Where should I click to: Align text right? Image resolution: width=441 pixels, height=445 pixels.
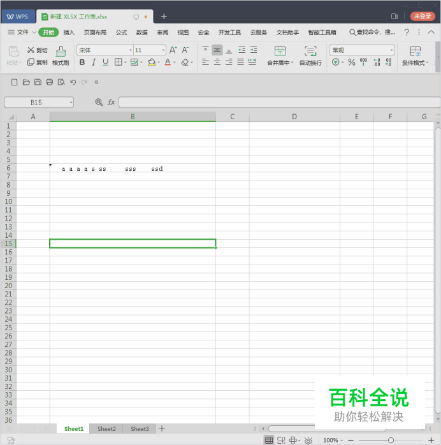[x=229, y=62]
